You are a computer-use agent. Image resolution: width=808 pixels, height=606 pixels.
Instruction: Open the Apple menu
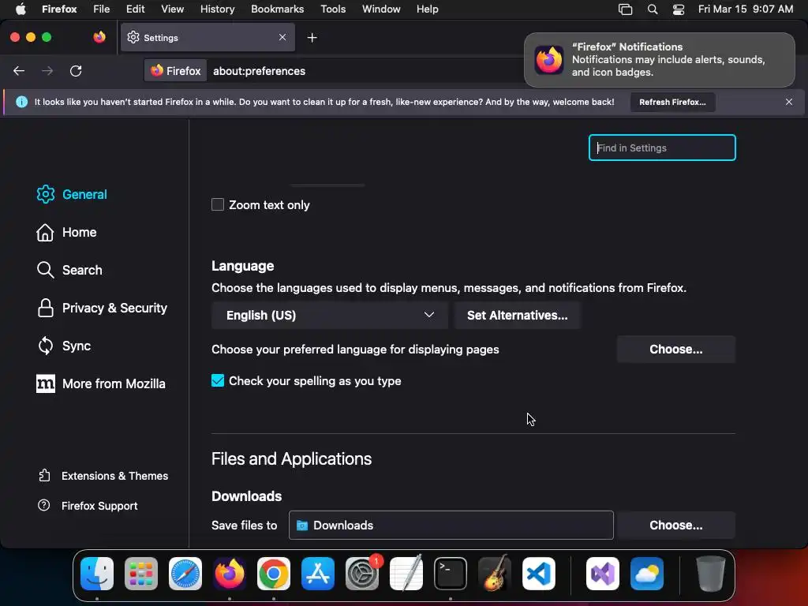(x=21, y=9)
